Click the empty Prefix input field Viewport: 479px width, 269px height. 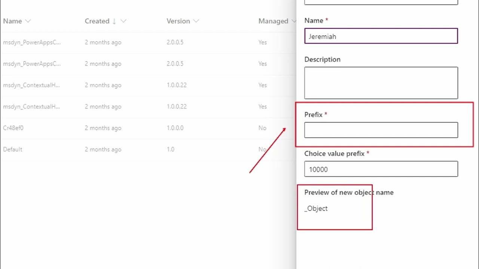click(381, 130)
